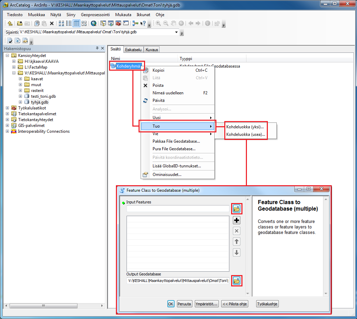
Task: Choose Ominaisuudet... in the context menu
Action: point(178,175)
